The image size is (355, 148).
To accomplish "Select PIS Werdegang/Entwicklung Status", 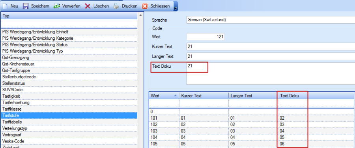I will point(69,45).
